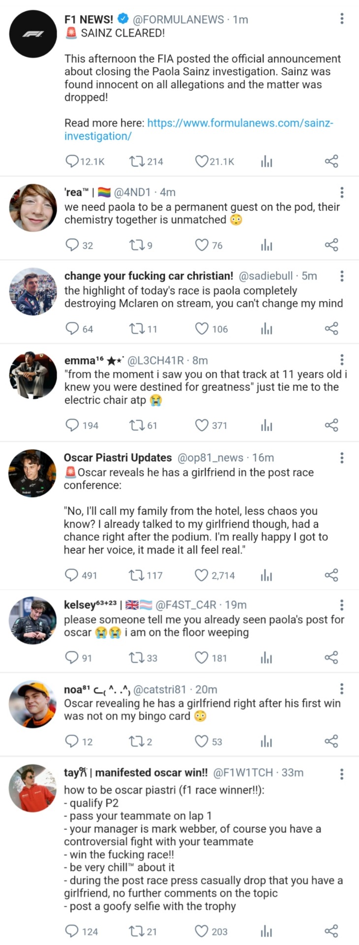Like noa's bingo card tweet
Image resolution: width=359 pixels, height=945 pixels.
202,742
